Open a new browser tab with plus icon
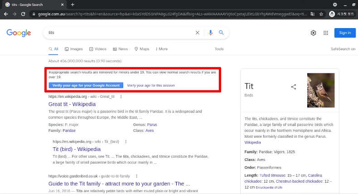The width and height of the screenshot is (358, 194). tap(73, 5)
